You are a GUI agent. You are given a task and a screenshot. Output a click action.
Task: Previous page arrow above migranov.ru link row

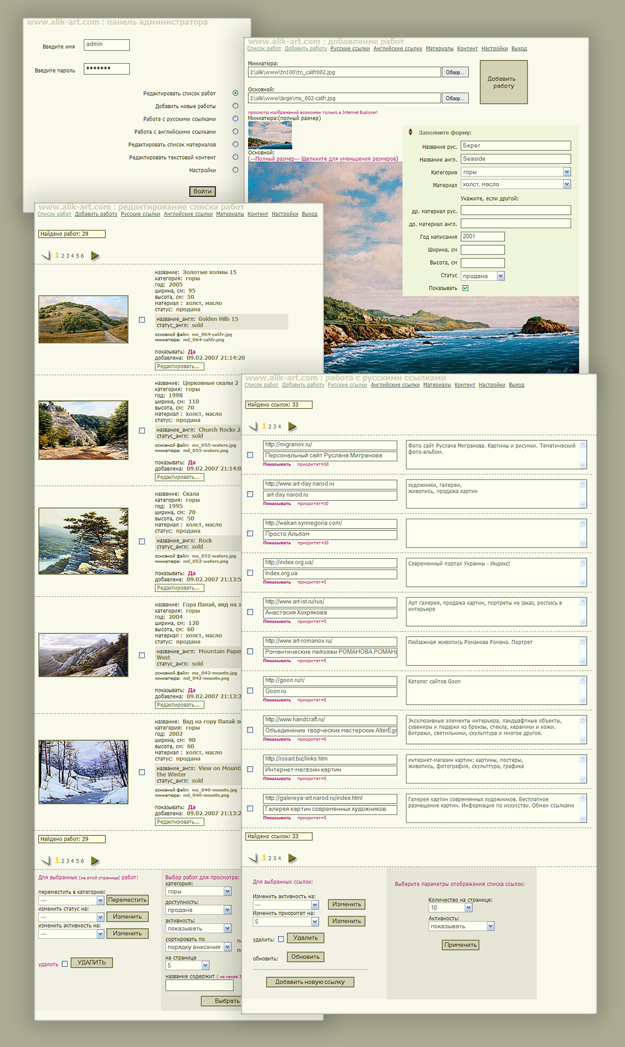(x=253, y=426)
